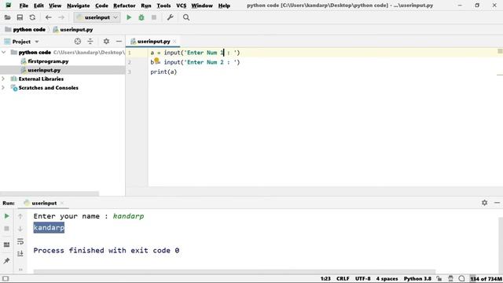Click the round IDE status icon in status bar
503x283 pixels.
tap(461, 278)
